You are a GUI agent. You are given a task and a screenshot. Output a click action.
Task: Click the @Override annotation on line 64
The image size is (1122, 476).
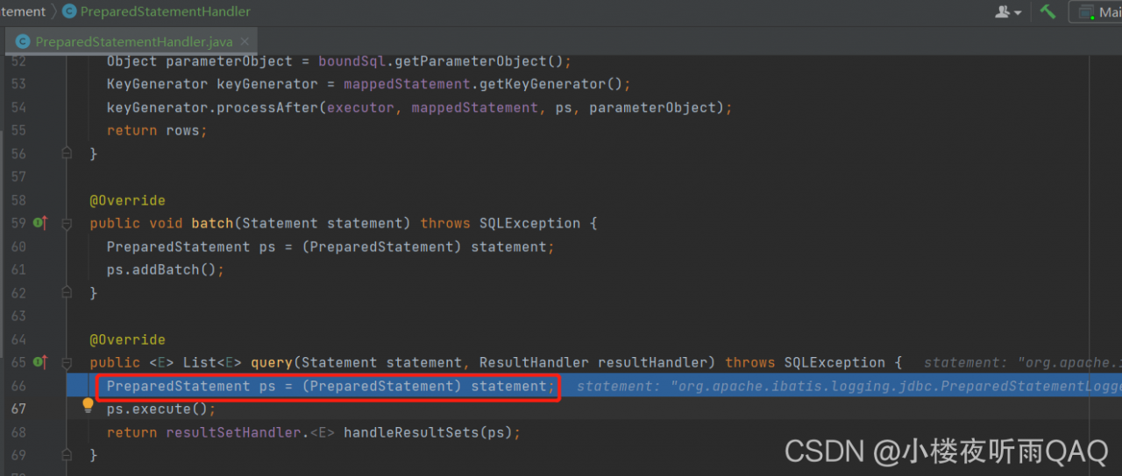click(127, 339)
